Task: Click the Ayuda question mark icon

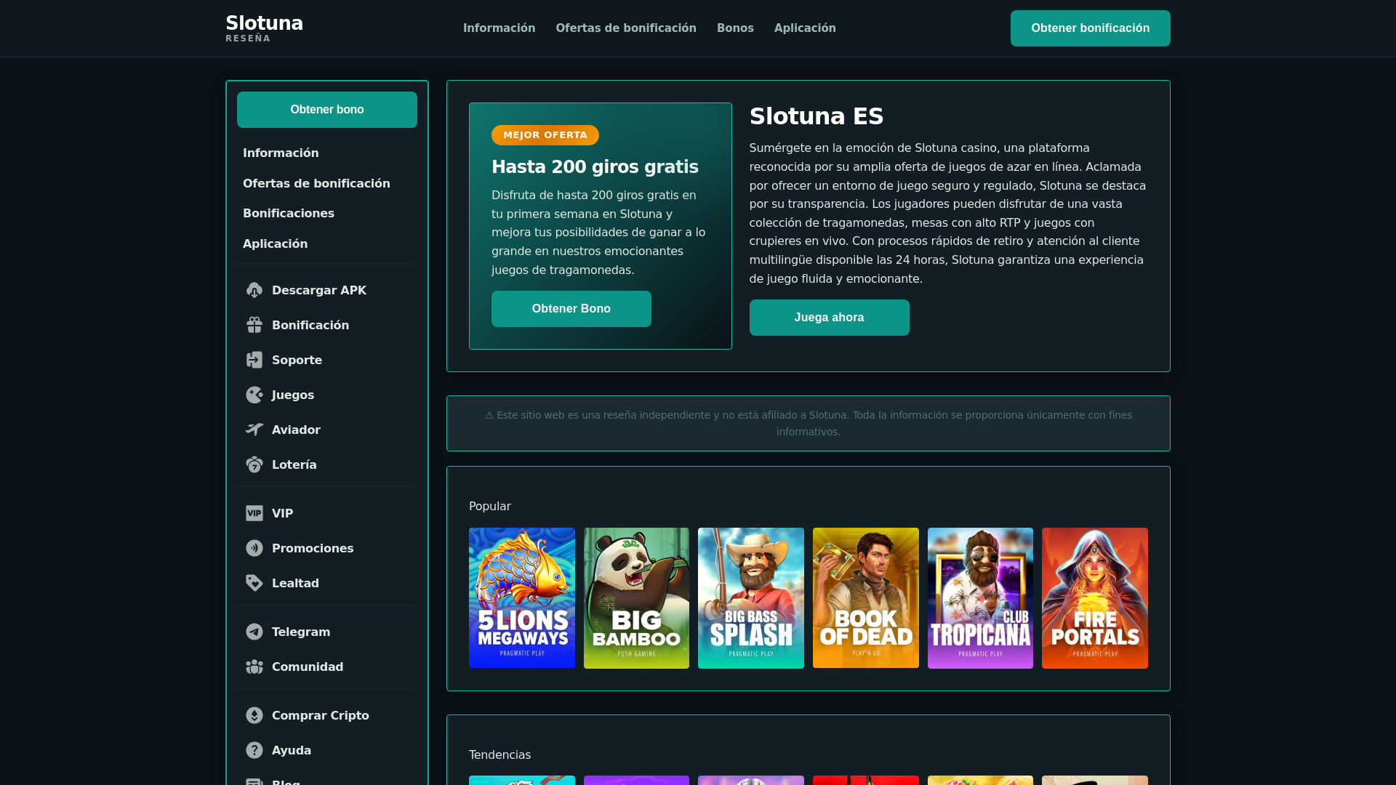Action: 254,750
